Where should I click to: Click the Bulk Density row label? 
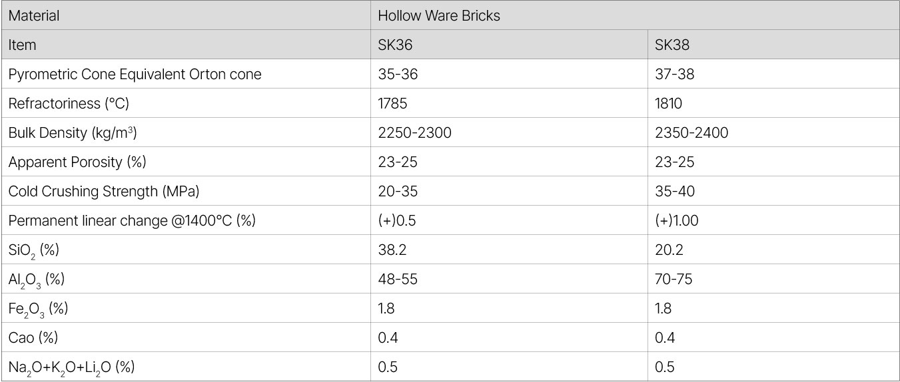pos(73,133)
